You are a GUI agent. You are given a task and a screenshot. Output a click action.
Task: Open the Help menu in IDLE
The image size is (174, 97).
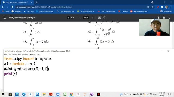pyautogui.click(x=38, y=54)
